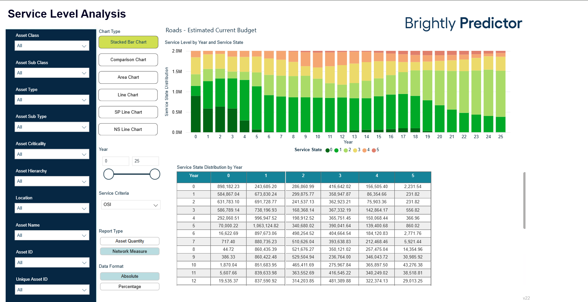Viewport: 588px width, 302px height.
Task: Select the SP Line Chart option
Action: coord(128,112)
